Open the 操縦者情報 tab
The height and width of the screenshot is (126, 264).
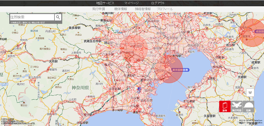point(143,9)
